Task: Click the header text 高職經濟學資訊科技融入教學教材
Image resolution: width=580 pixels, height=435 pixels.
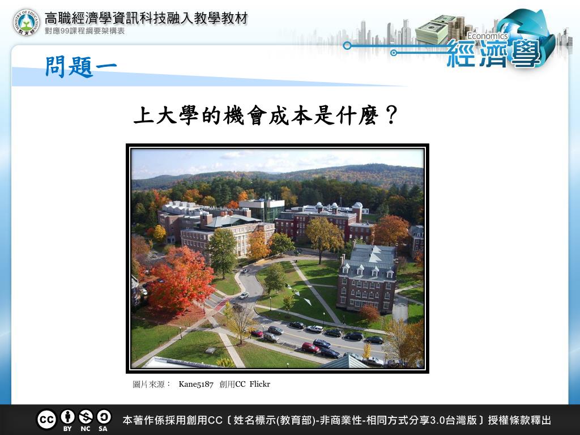Action: pyautogui.click(x=146, y=18)
